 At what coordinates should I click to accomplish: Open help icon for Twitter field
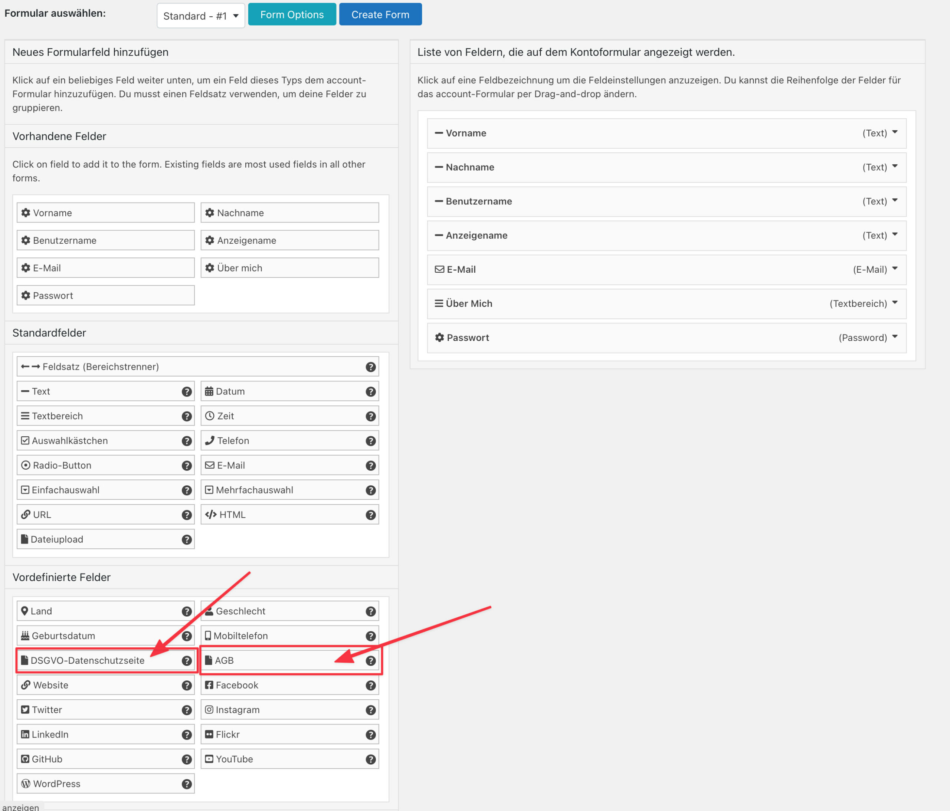click(x=187, y=710)
